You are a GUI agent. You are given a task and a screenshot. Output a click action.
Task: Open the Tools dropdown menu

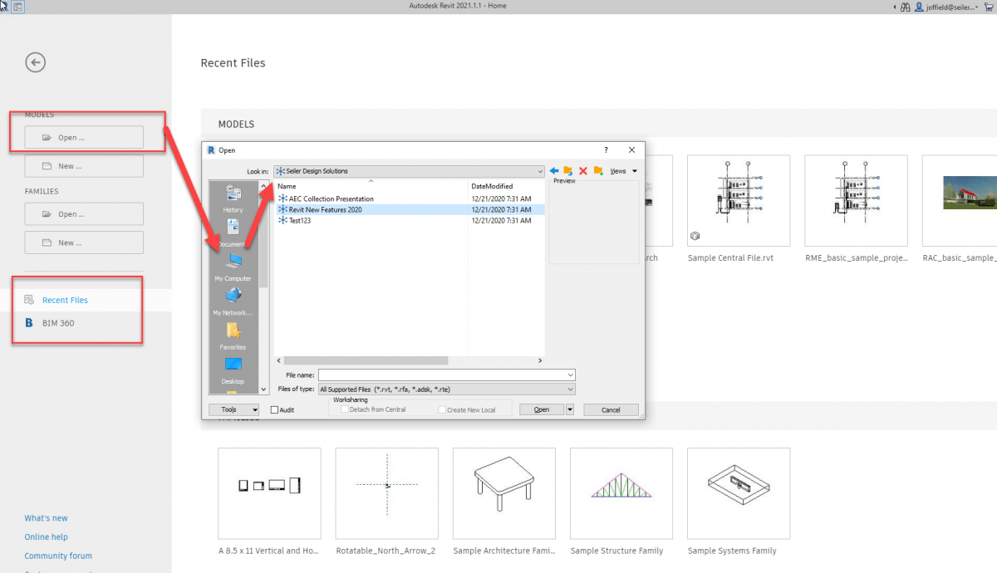click(233, 409)
